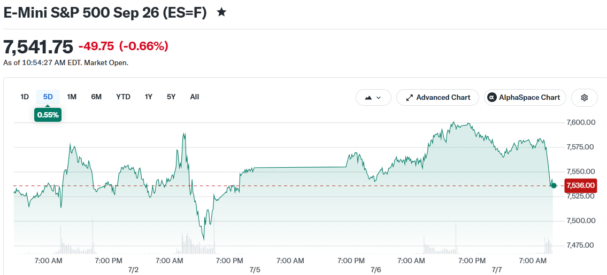
Task: Click the -49.75 price change
Action: 96,46
